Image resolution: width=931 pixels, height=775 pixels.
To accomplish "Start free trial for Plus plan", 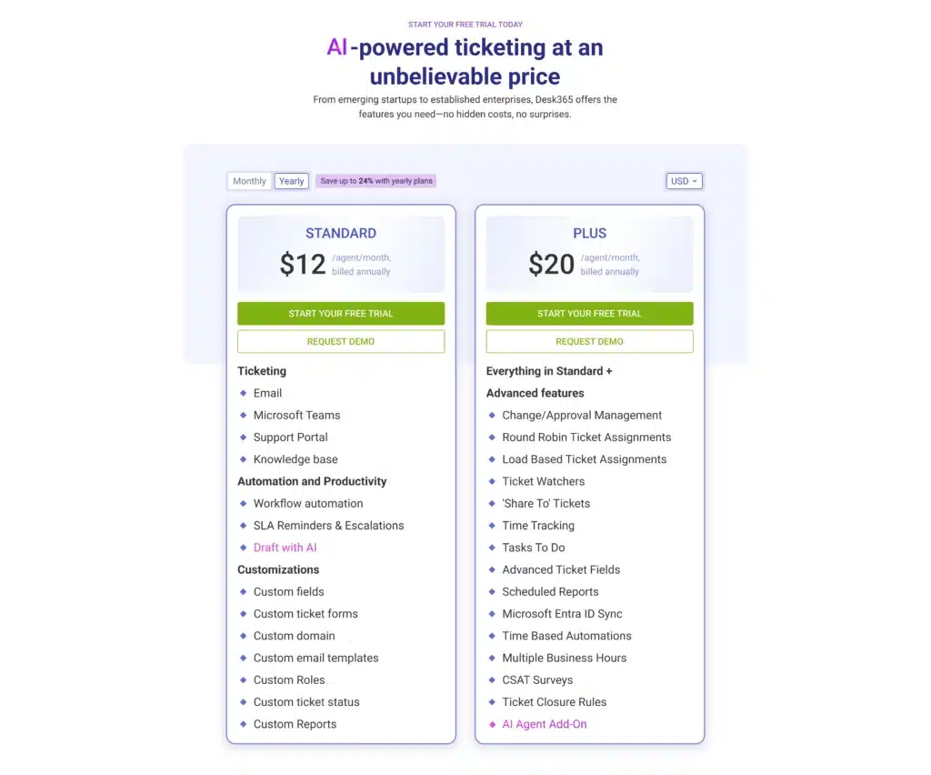I will click(x=589, y=314).
